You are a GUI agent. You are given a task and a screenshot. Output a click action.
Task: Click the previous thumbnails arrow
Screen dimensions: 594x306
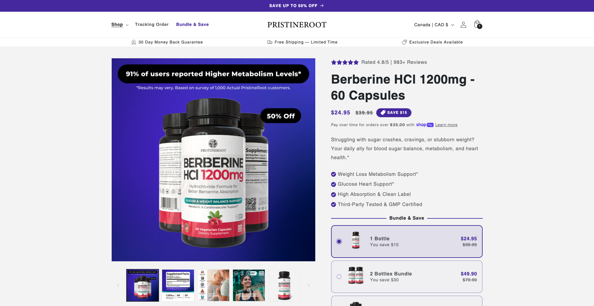coord(118,285)
